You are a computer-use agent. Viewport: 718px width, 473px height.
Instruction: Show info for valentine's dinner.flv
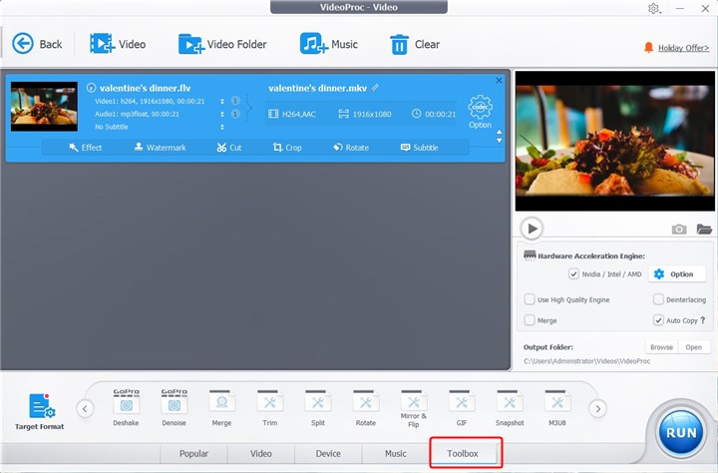(91, 88)
